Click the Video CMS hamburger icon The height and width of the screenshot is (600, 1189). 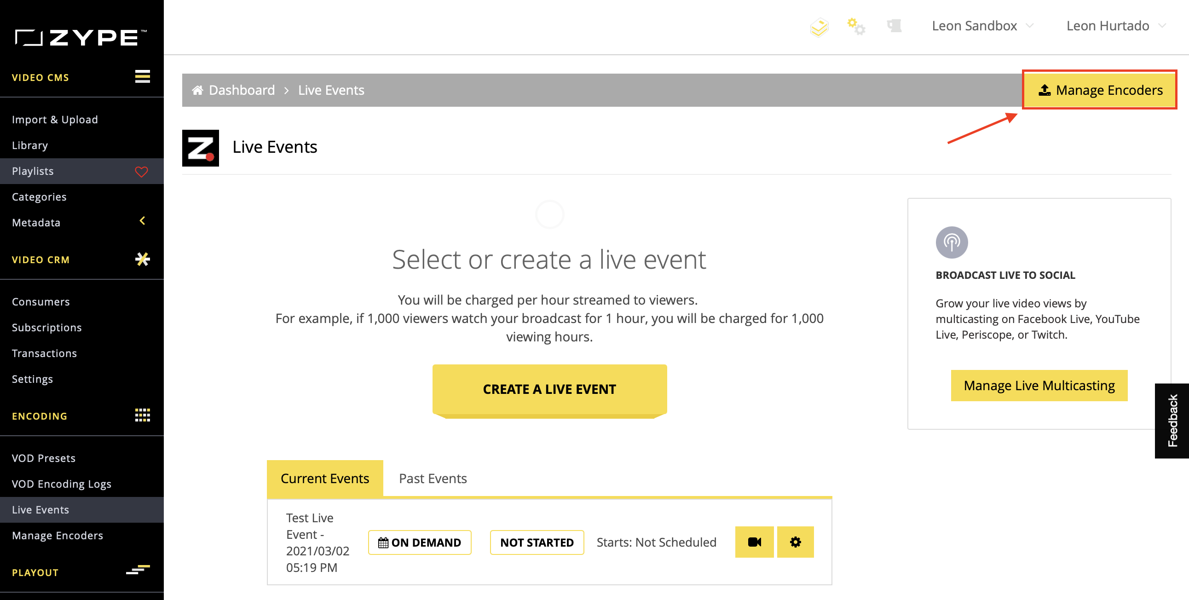[x=142, y=76]
